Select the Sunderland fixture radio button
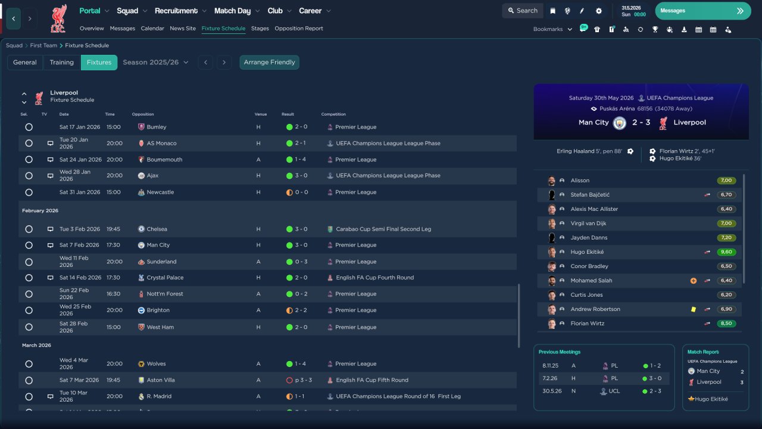Screen dimensions: 762x429 point(29,262)
